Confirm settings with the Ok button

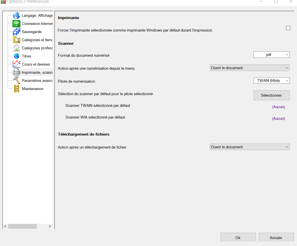coord(238,238)
